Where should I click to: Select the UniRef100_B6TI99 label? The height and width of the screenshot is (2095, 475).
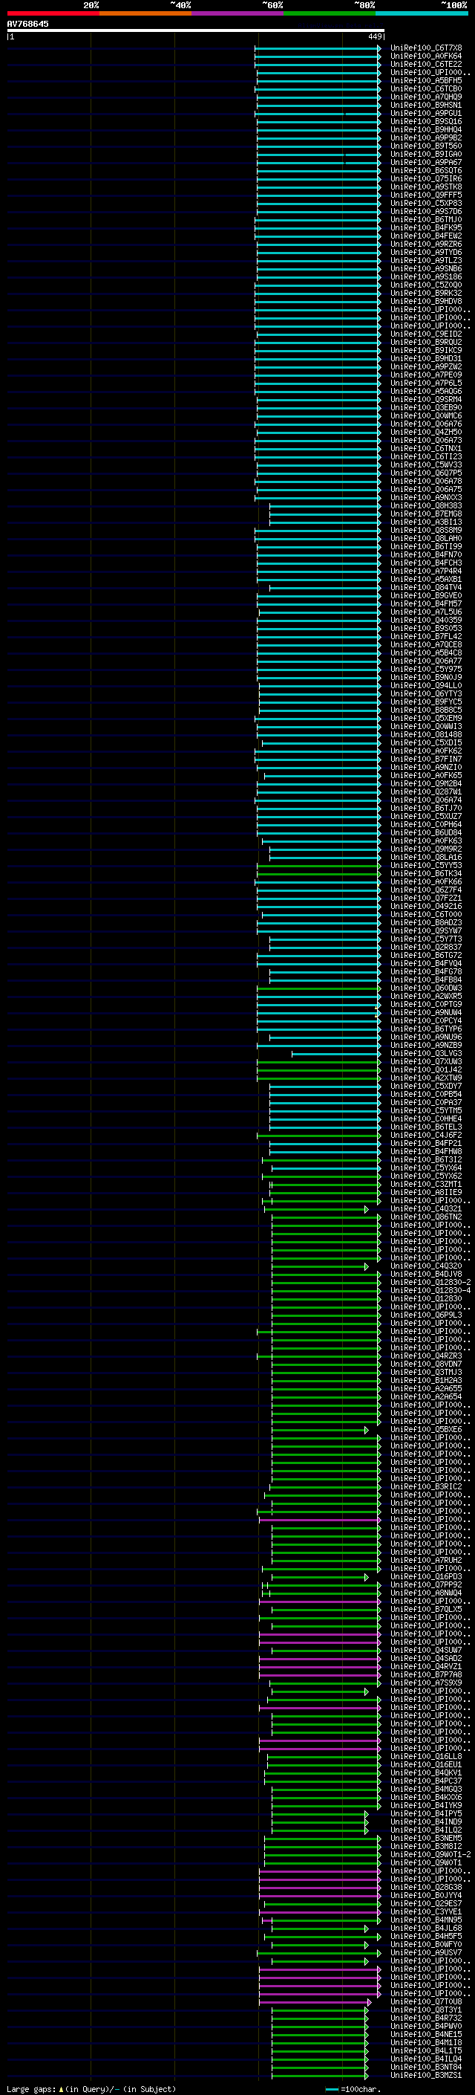pyautogui.click(x=426, y=546)
